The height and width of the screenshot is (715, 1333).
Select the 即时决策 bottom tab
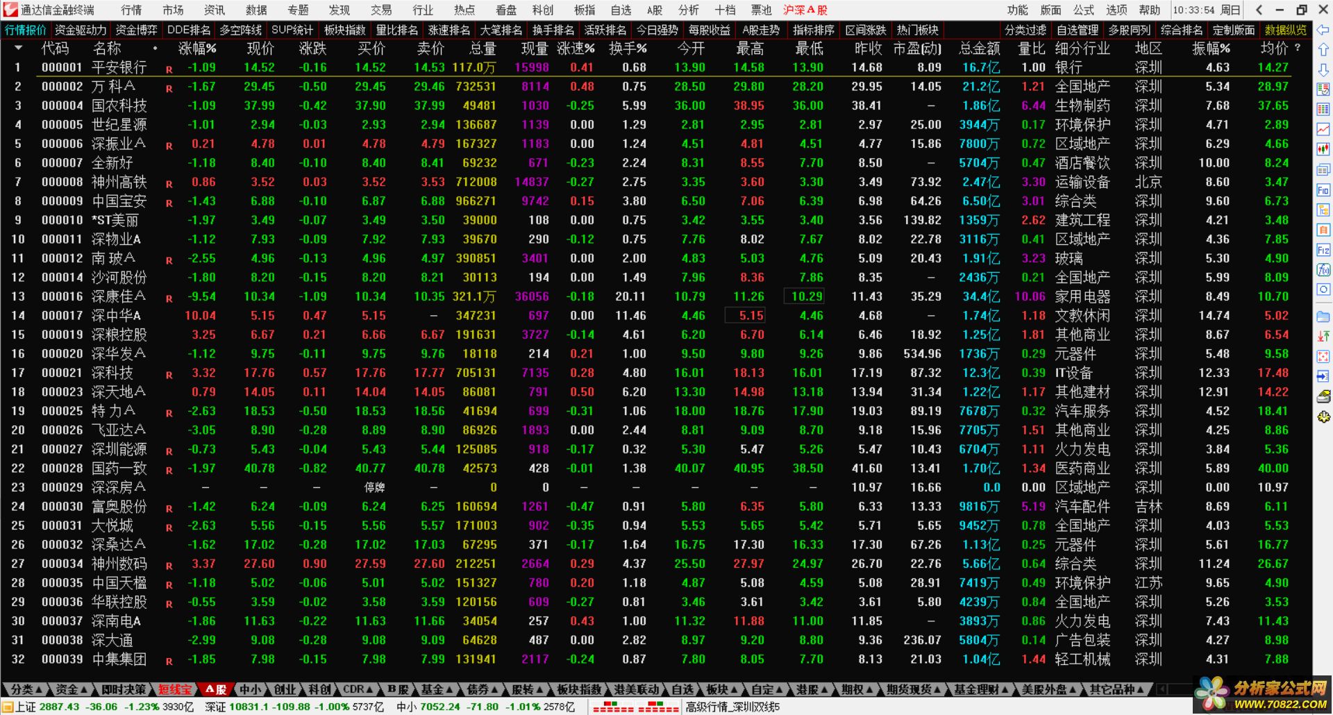click(x=124, y=689)
